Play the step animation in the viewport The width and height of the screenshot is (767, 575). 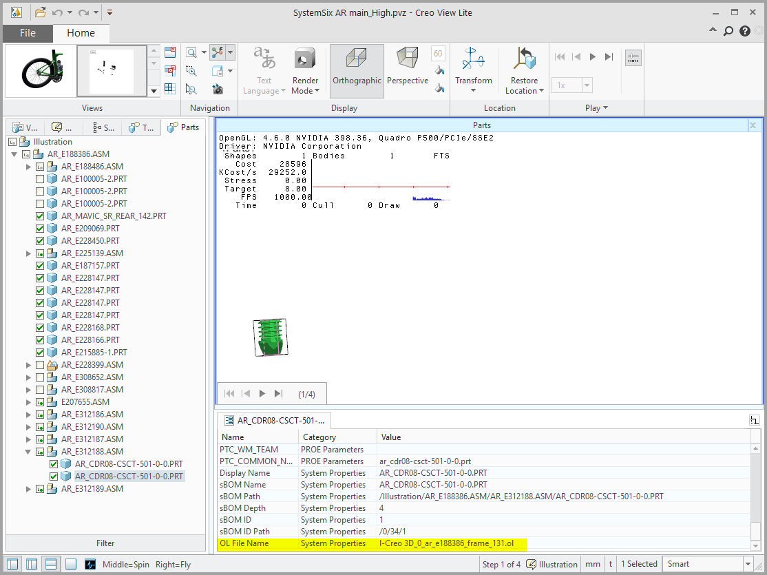pyautogui.click(x=262, y=393)
